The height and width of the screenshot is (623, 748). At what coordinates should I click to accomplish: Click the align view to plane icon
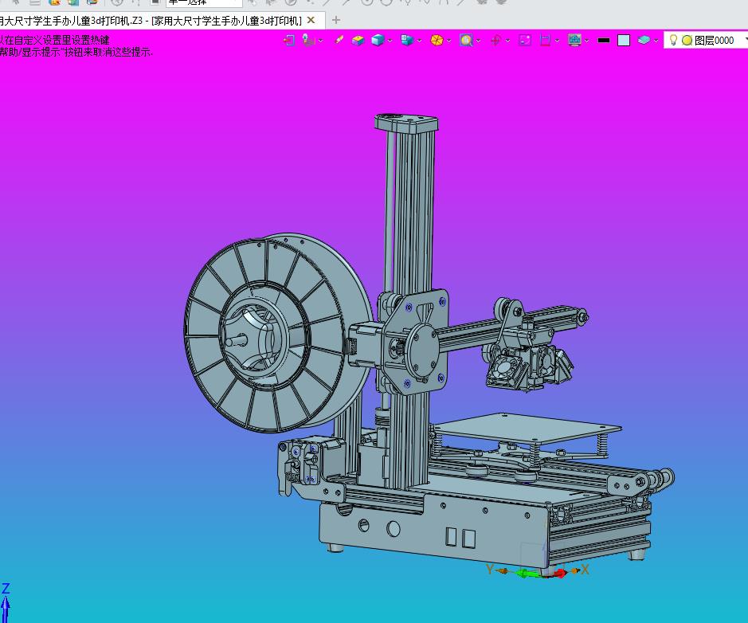[308, 40]
